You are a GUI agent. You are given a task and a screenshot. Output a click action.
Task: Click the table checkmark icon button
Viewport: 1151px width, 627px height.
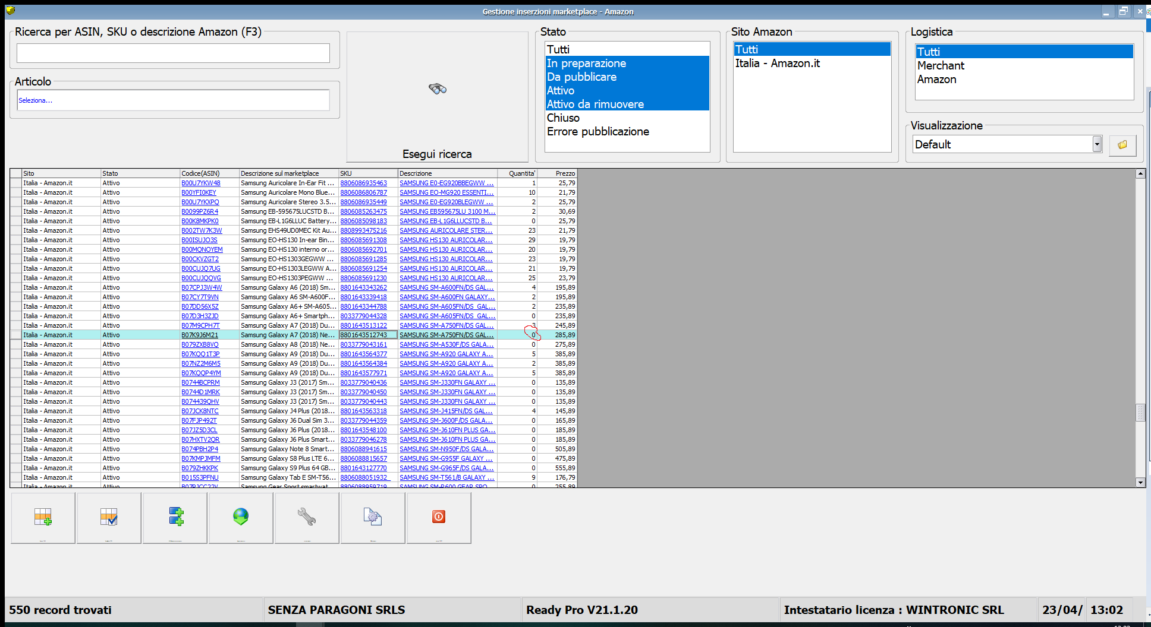[109, 518]
